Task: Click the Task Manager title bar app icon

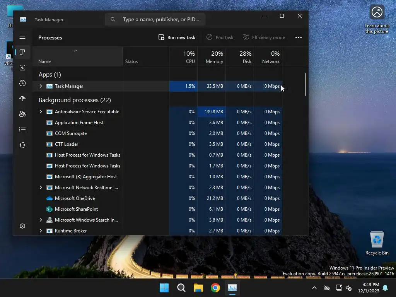Action: (x=23, y=19)
